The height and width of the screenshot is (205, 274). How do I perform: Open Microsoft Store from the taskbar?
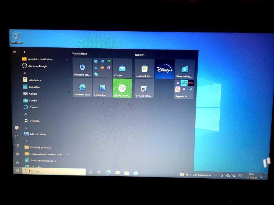click(x=127, y=173)
